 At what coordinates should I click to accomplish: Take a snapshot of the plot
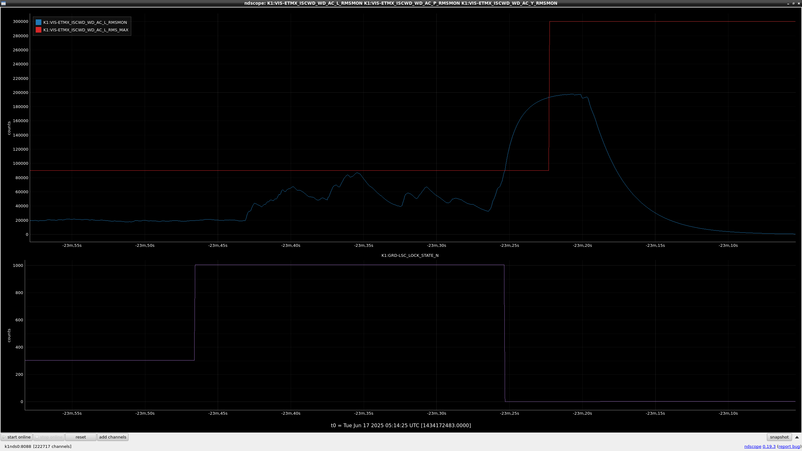tap(779, 437)
